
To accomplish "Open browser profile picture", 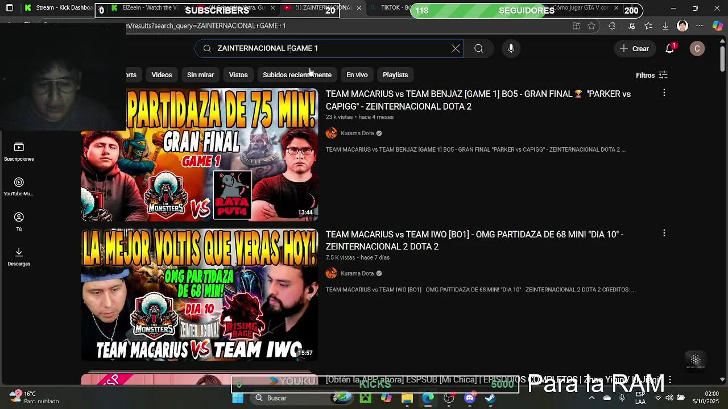I will pos(682,26).
